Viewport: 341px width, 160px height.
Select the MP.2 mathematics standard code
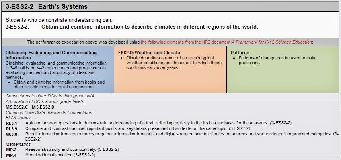[11, 150]
